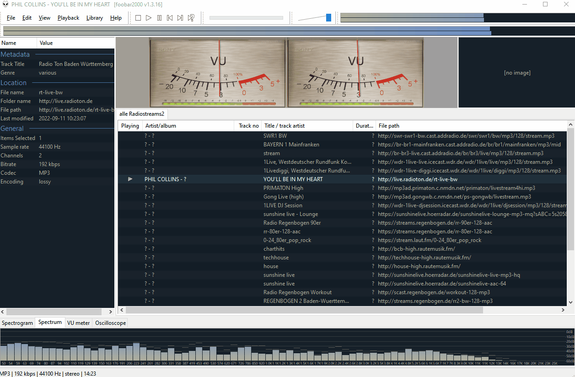Click the foobar2000 alien icon in title bar
Viewport: 575px width, 377px height.
tap(5, 5)
